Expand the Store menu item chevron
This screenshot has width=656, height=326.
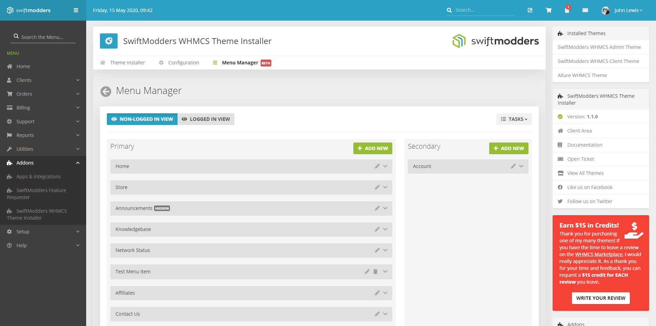coord(385,187)
